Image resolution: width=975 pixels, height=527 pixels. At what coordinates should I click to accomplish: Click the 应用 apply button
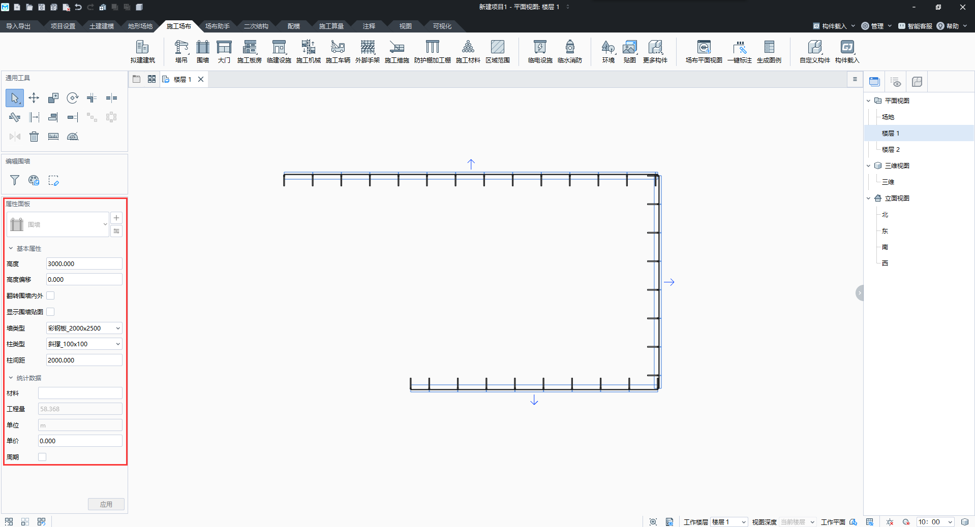pyautogui.click(x=106, y=504)
